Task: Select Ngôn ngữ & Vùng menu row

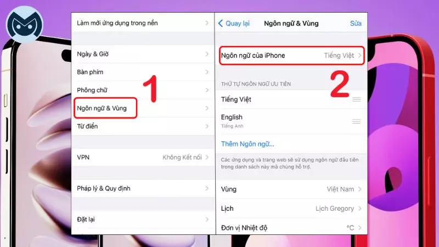Action: pos(143,108)
